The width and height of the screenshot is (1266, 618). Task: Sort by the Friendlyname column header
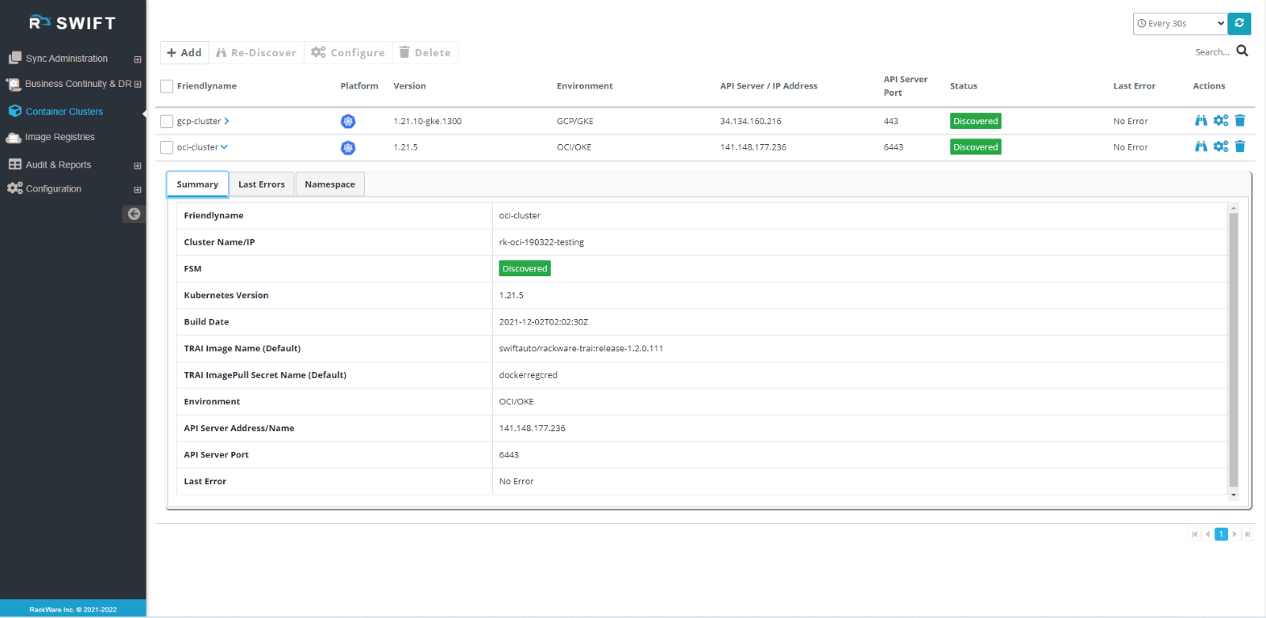click(207, 86)
